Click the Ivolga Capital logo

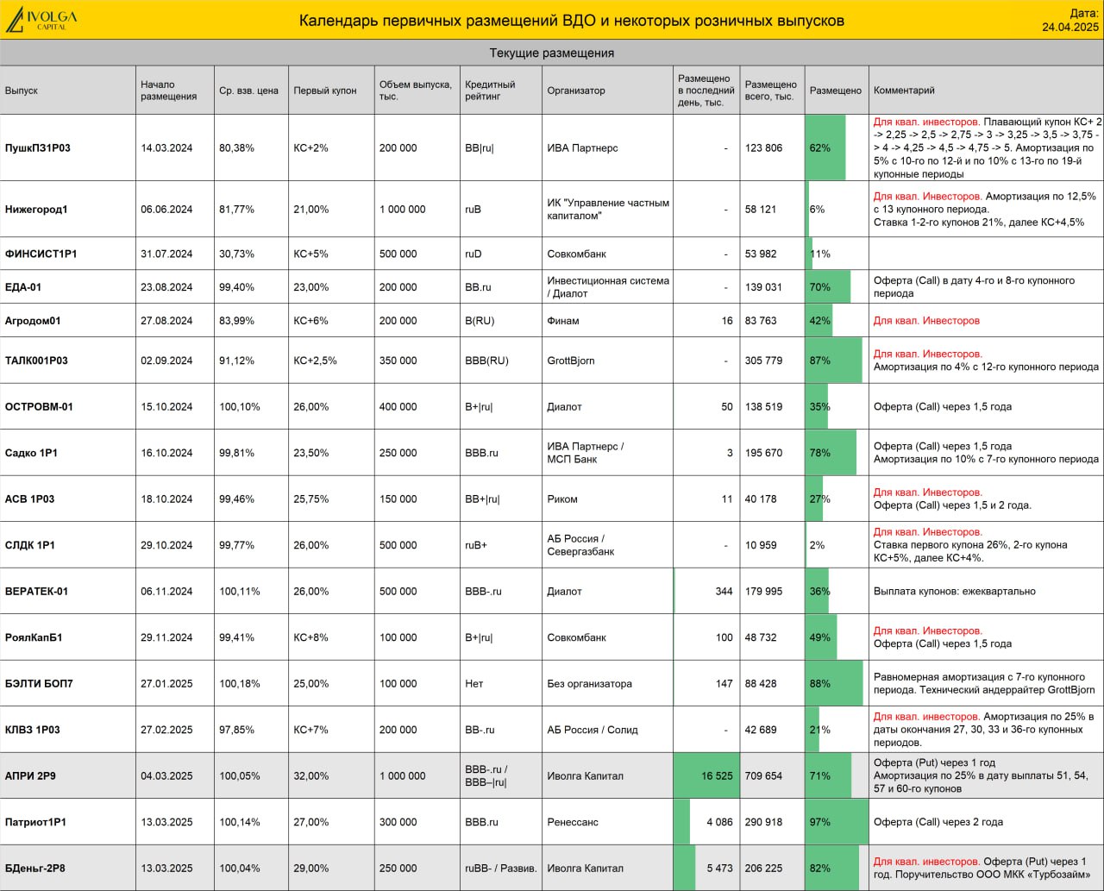[x=41, y=20]
